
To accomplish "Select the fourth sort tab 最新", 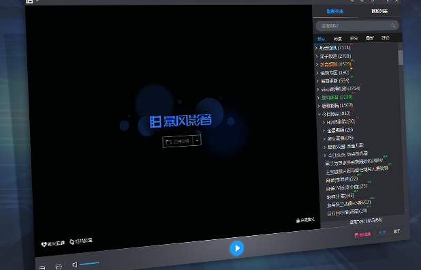I will pyautogui.click(x=369, y=38).
